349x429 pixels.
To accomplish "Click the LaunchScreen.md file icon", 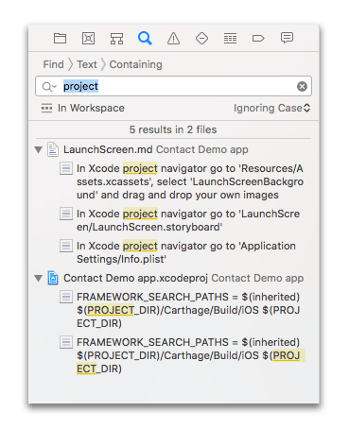I will click(53, 149).
